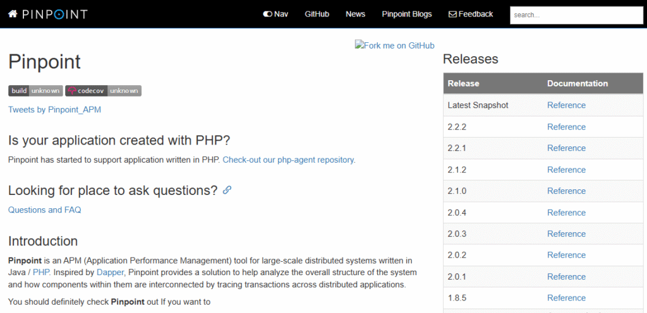The height and width of the screenshot is (313, 647).
Task: Open the Feedback envelope link
Action: click(x=470, y=14)
